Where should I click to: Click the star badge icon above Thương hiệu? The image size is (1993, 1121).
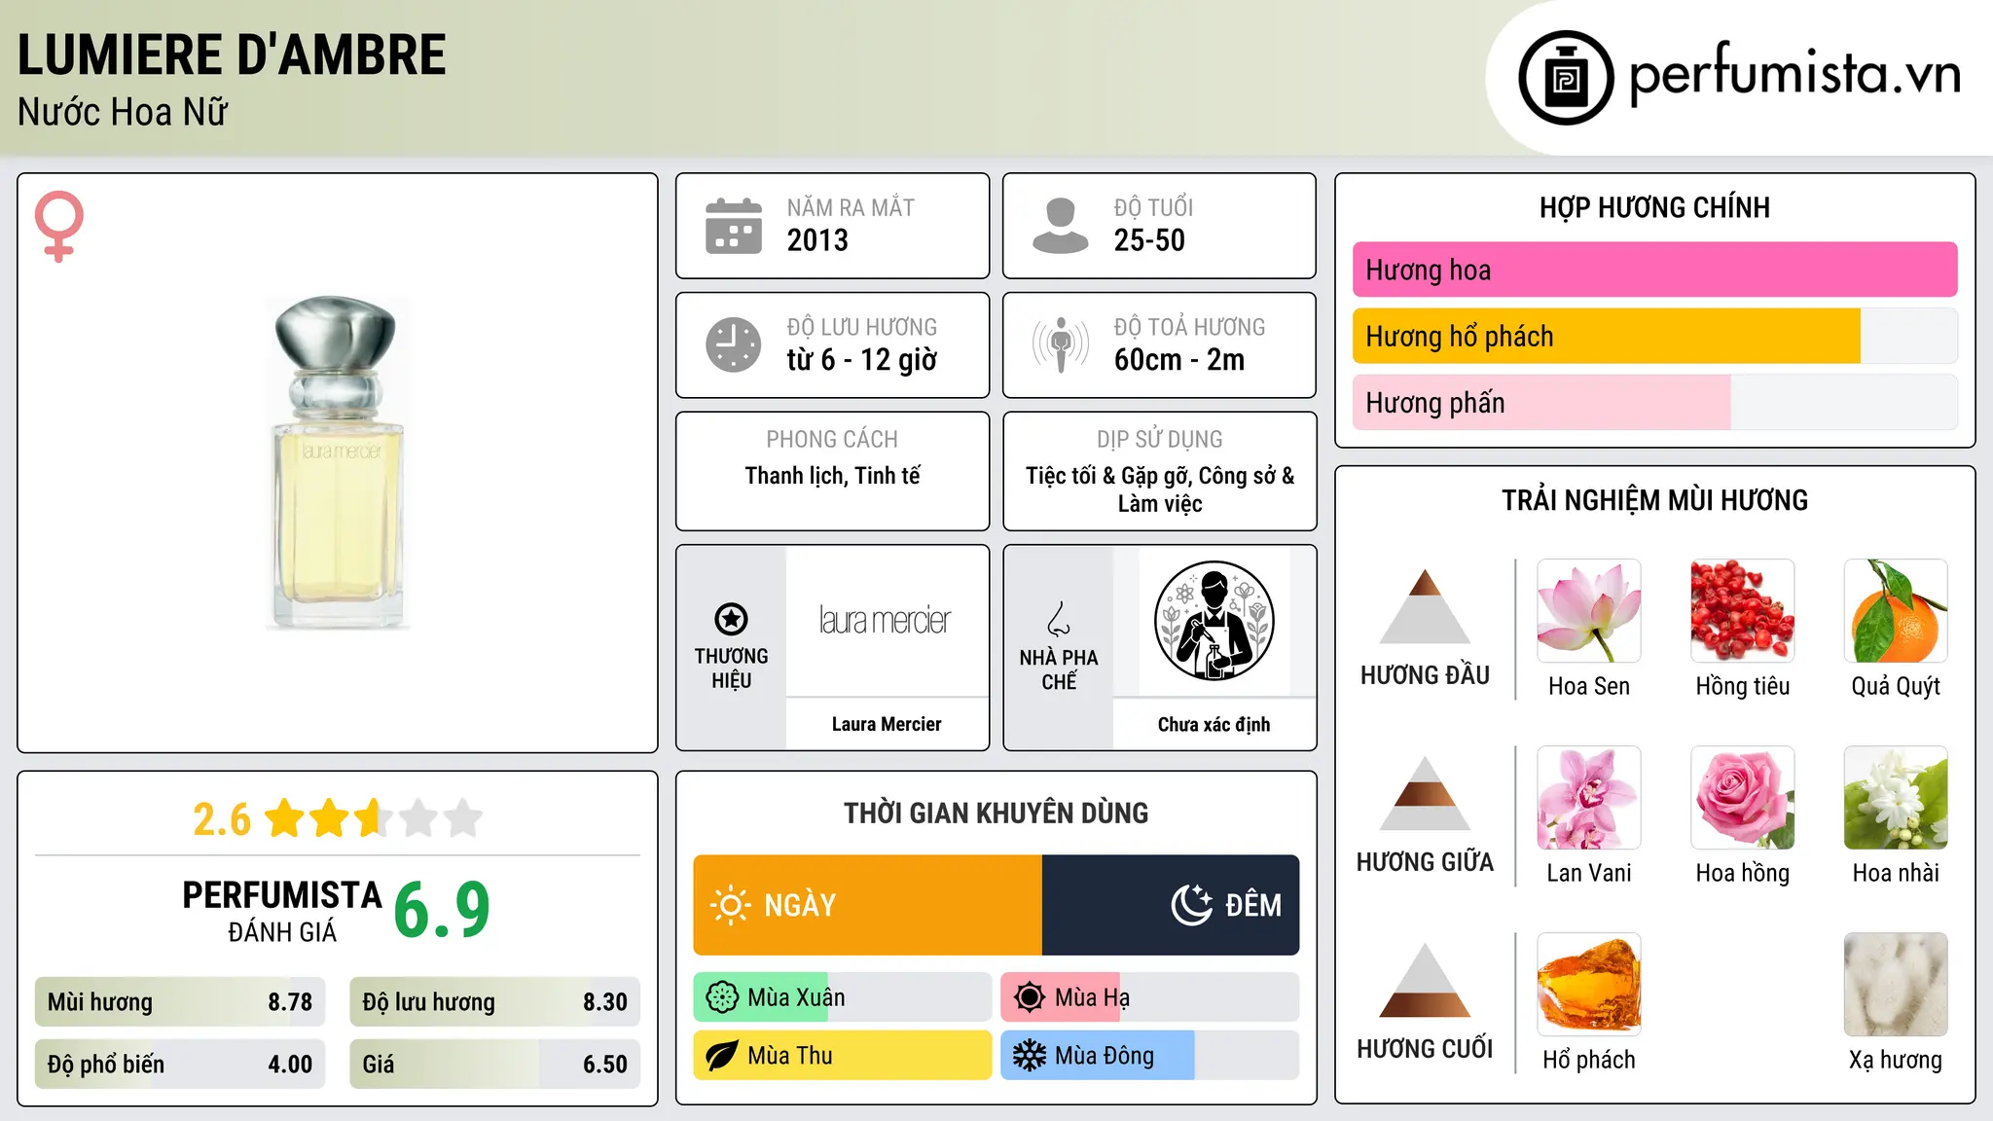click(732, 619)
